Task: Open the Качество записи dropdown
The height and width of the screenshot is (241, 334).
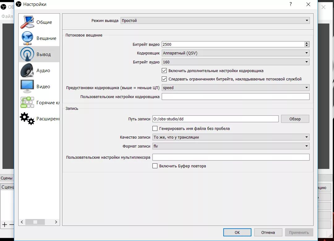Action: pos(231,137)
